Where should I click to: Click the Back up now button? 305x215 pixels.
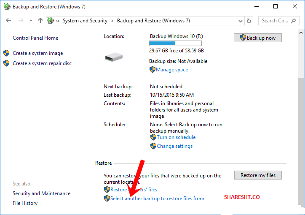pos(258,38)
